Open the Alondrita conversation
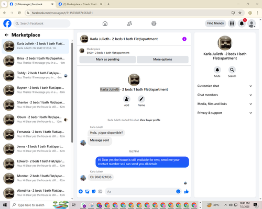Viewport: 262px width, 209px height. coord(36,193)
